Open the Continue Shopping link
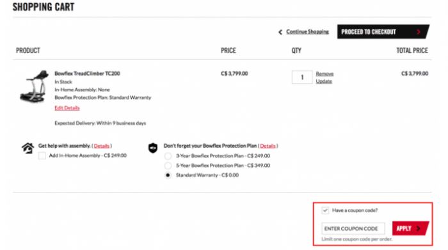The height and width of the screenshot is (250, 448). click(x=307, y=32)
